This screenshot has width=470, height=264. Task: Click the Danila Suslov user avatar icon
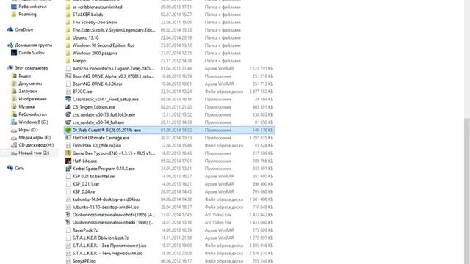pyautogui.click(x=14, y=52)
